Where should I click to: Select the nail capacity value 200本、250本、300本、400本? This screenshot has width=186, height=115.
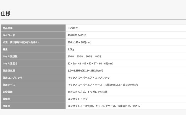pyautogui.click(x=84, y=56)
